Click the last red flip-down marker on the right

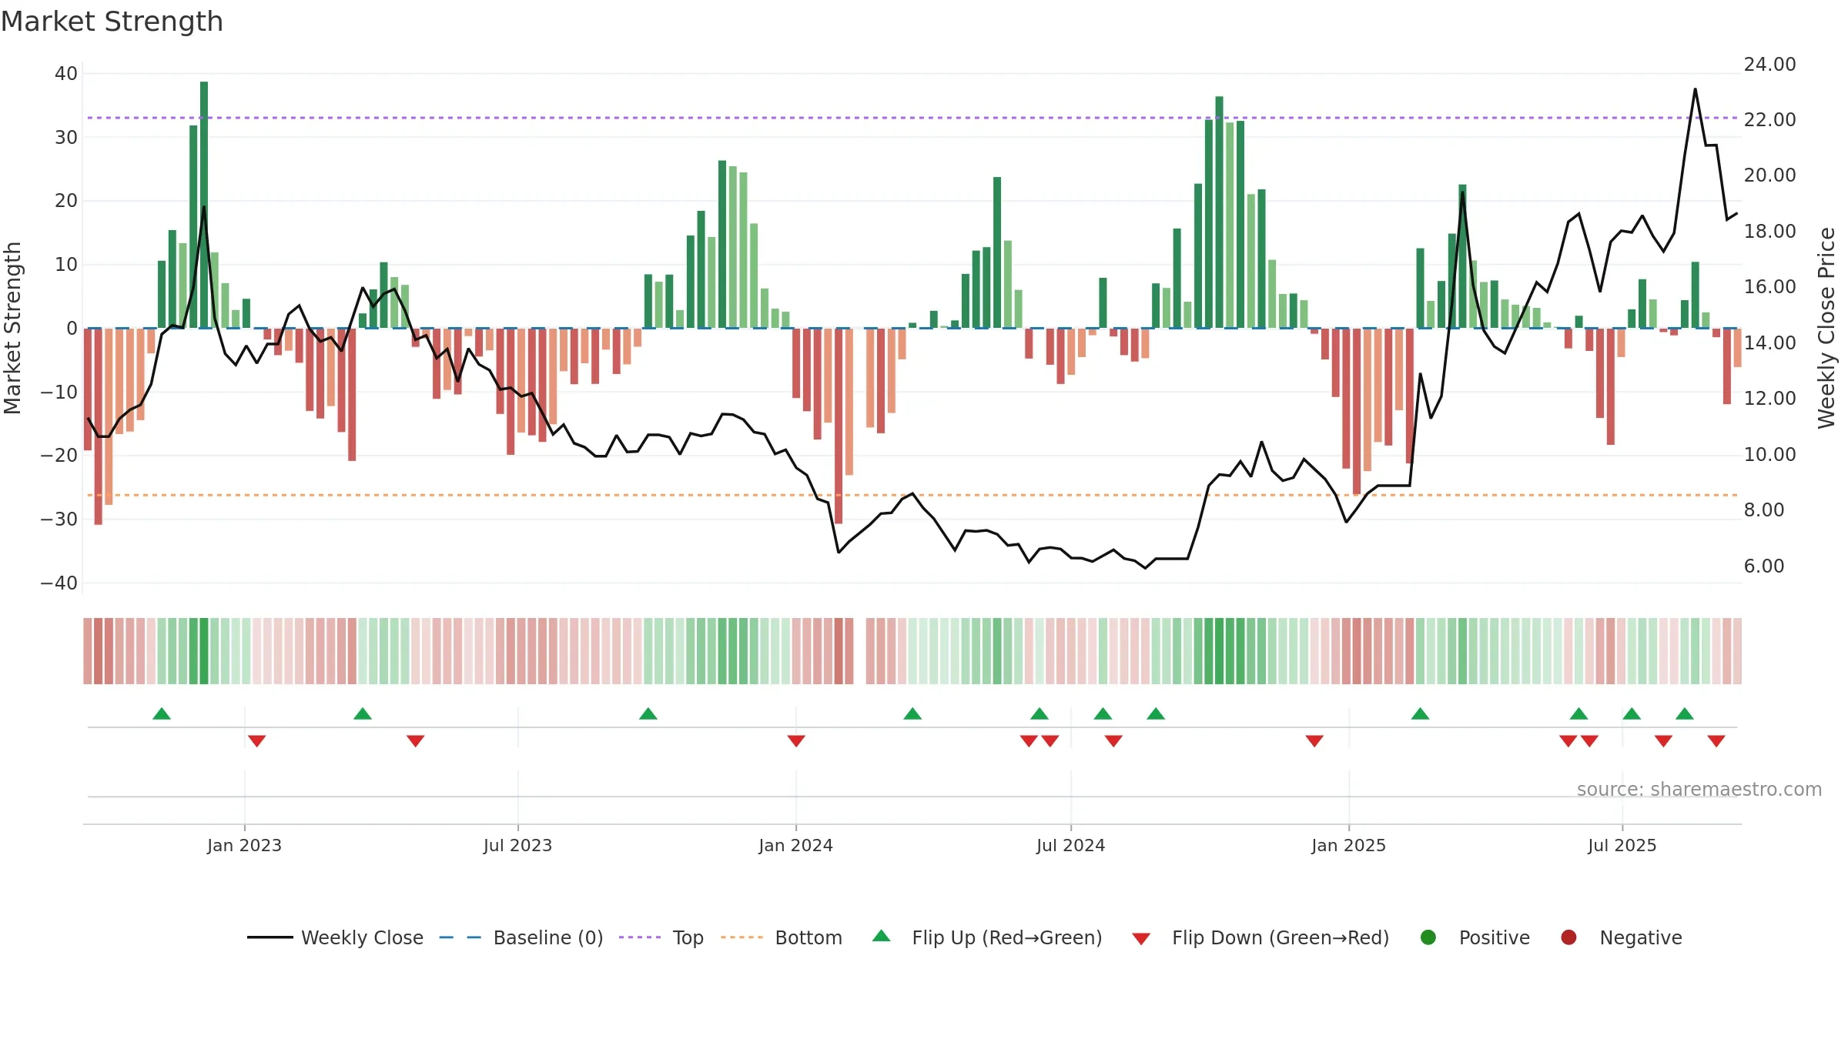pos(1716,741)
